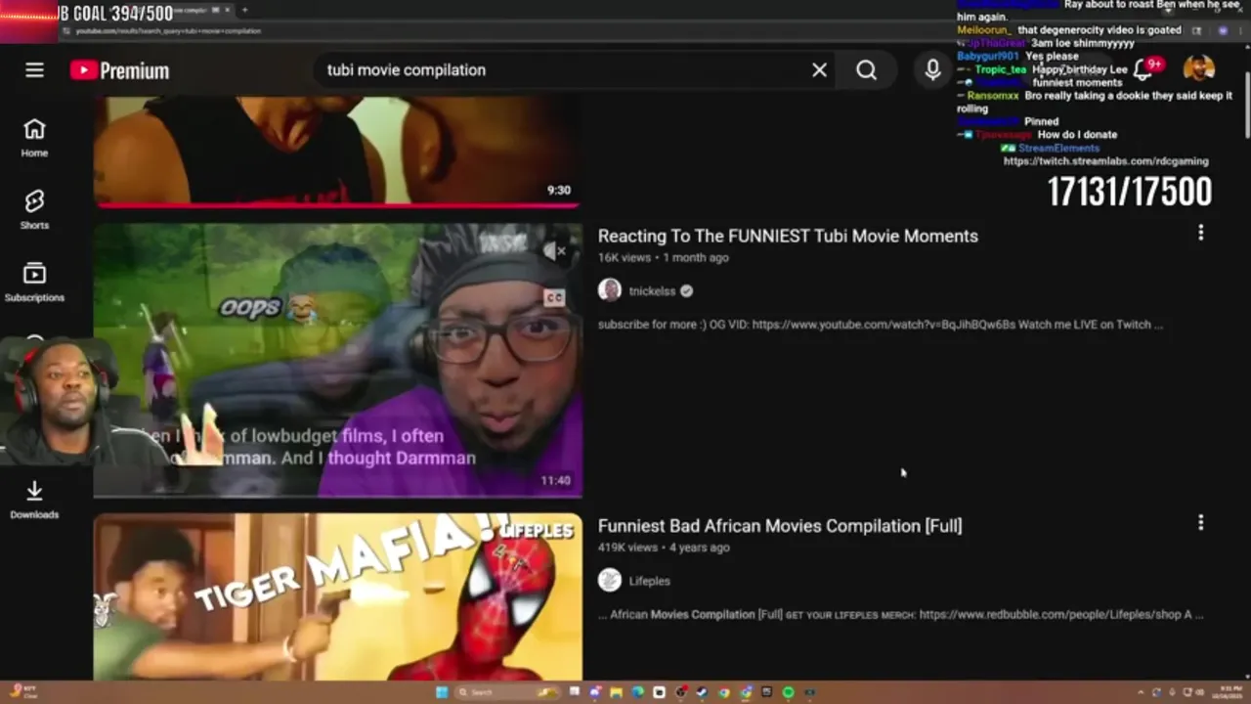Open the account avatar menu
This screenshot has width=1251, height=704.
click(x=1198, y=69)
